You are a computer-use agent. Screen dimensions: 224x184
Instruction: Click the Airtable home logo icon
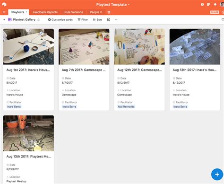(x=4, y=4)
